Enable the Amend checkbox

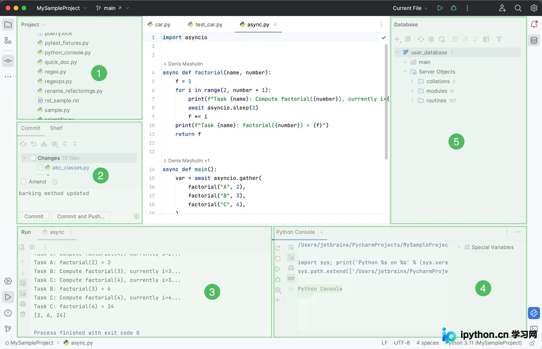coord(24,182)
